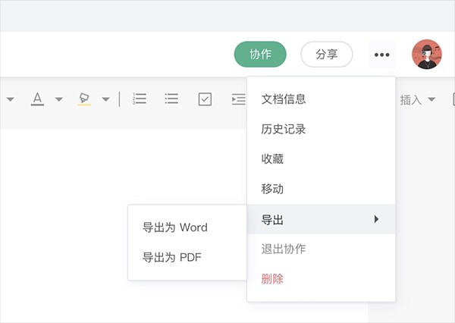Screen dimensions: 455x323
Task: Open the user avatar profile
Action: (x=427, y=55)
